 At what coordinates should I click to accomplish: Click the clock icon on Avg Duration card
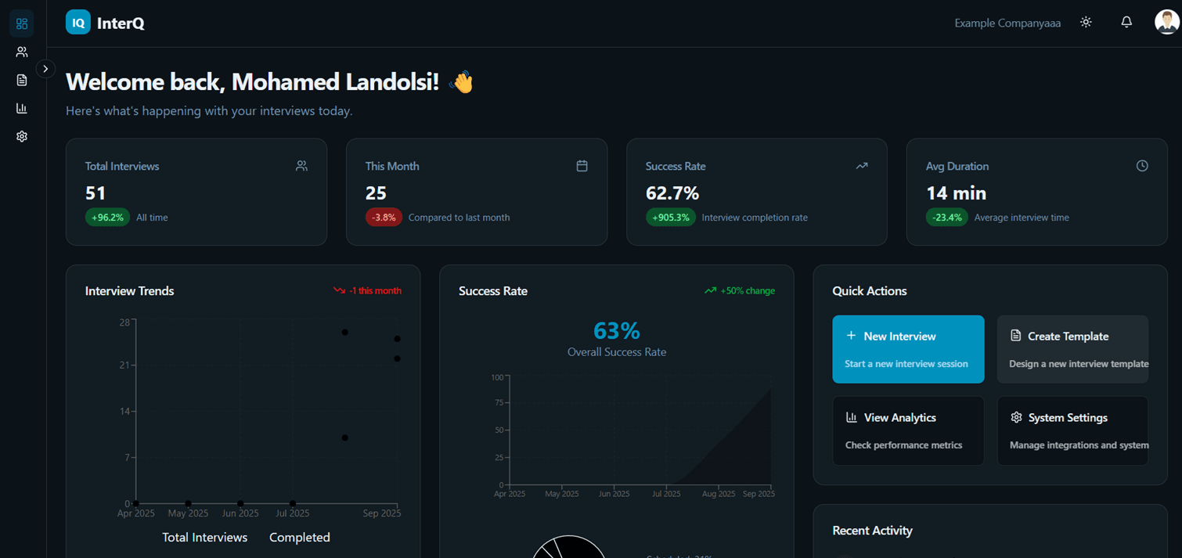(x=1142, y=166)
